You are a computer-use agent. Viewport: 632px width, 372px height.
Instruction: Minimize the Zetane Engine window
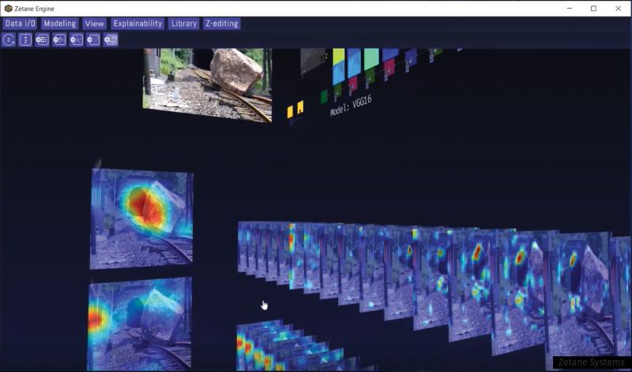click(570, 9)
